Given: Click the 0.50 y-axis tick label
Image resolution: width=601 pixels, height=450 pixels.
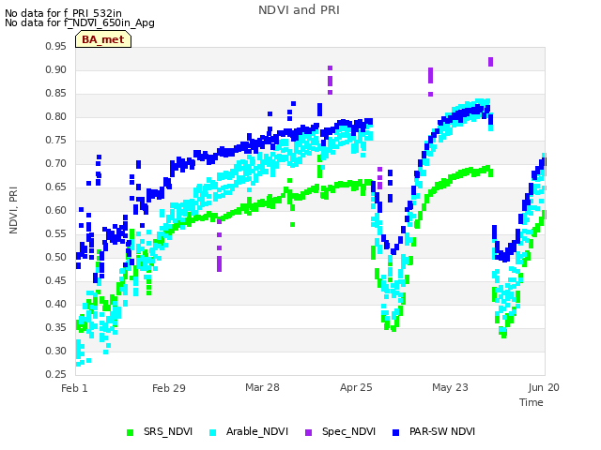Looking at the screenshot, I should (56, 257).
